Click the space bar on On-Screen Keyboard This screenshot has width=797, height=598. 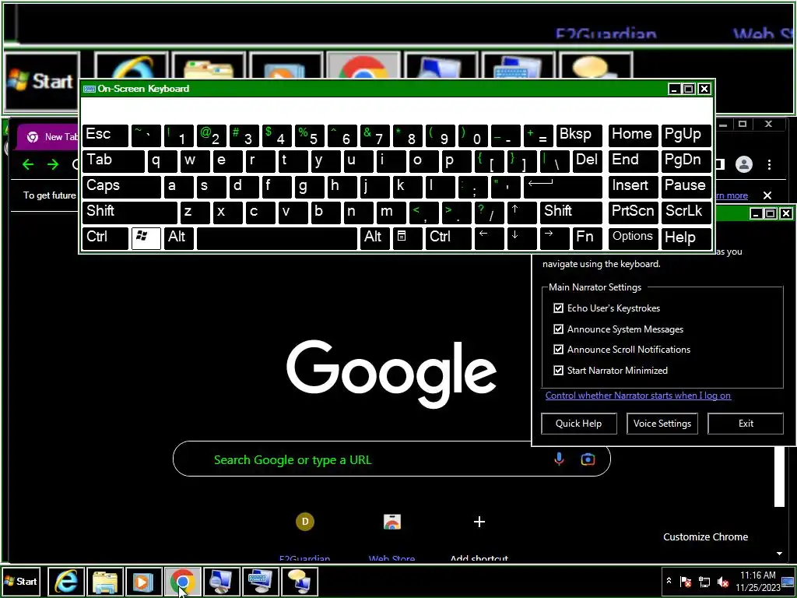[x=276, y=238]
